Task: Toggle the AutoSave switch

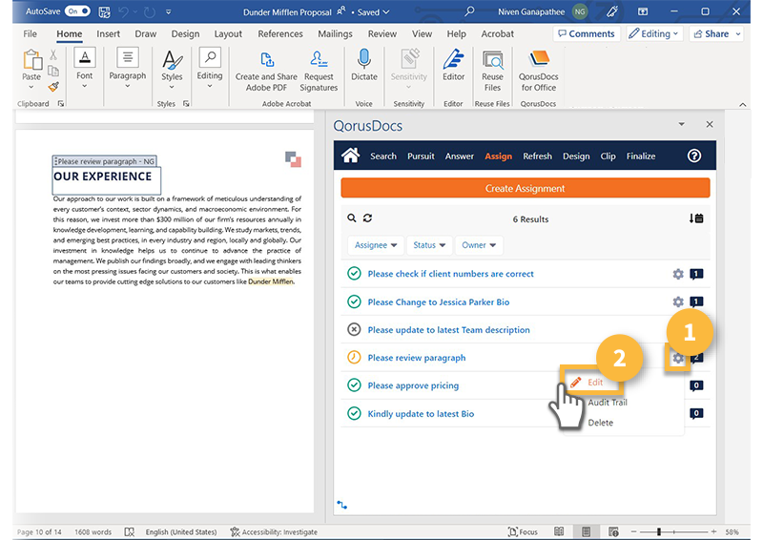Action: (78, 11)
